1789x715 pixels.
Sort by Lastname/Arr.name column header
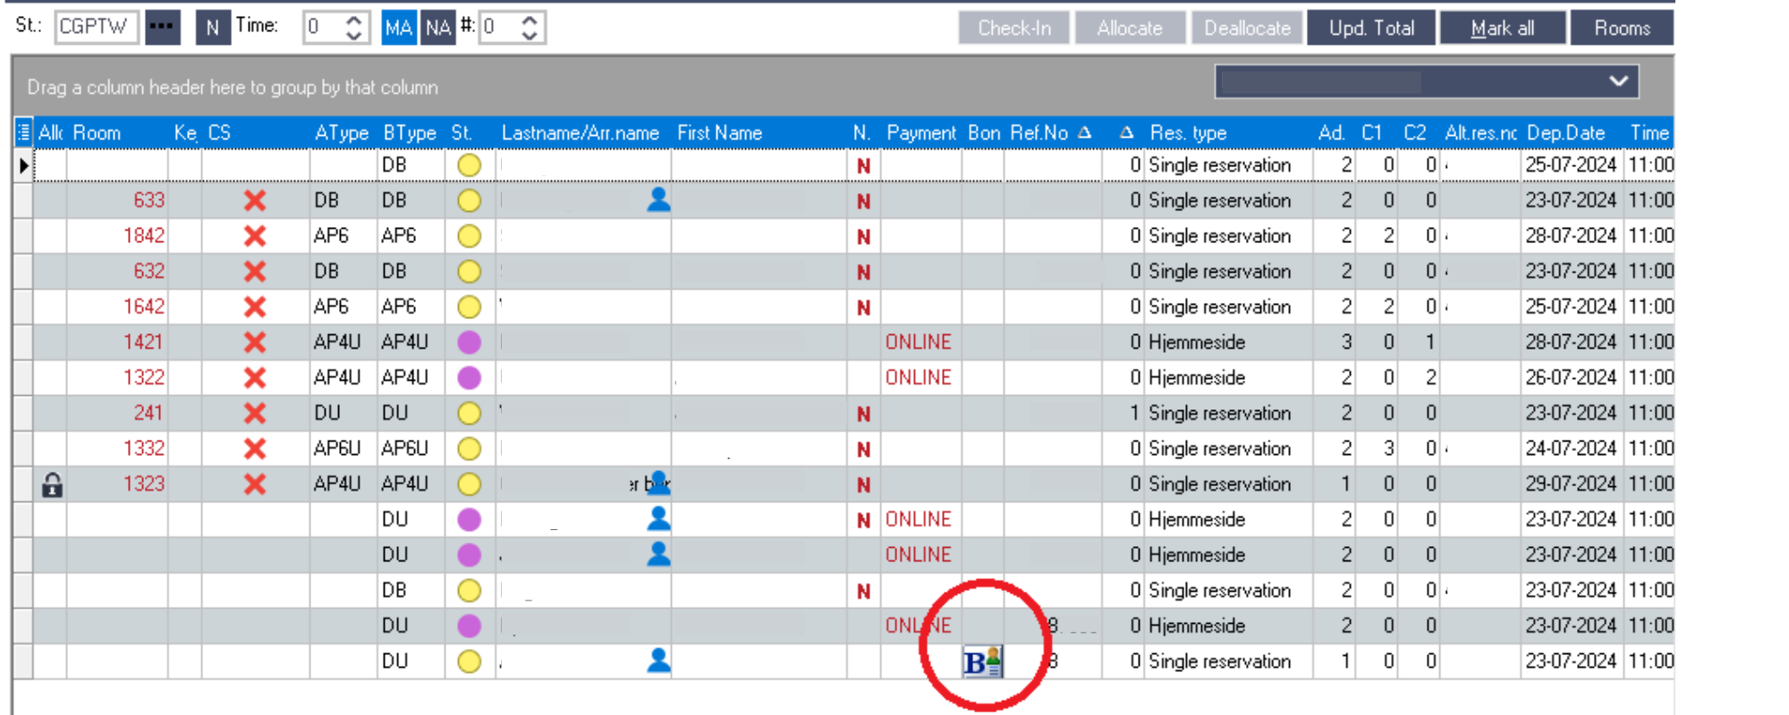tap(582, 133)
